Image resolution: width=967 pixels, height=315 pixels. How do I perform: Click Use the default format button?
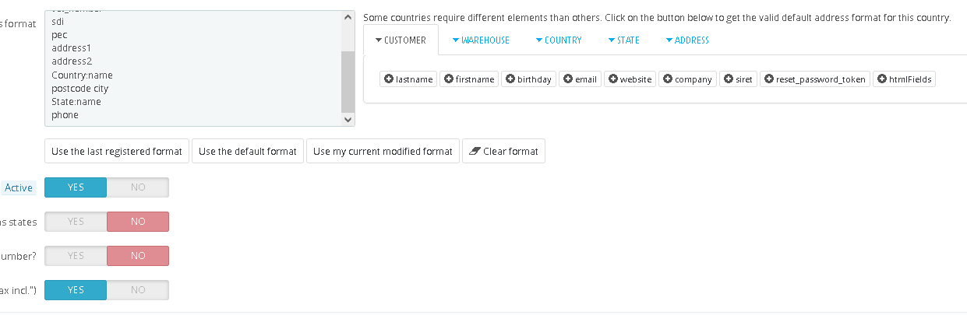[x=248, y=151]
